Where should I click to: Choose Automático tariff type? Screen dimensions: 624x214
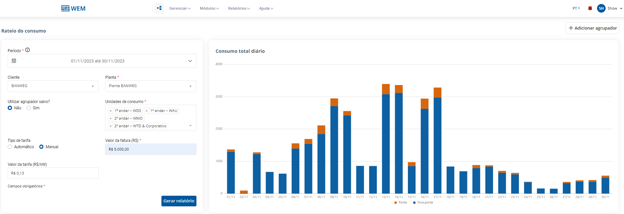point(10,147)
